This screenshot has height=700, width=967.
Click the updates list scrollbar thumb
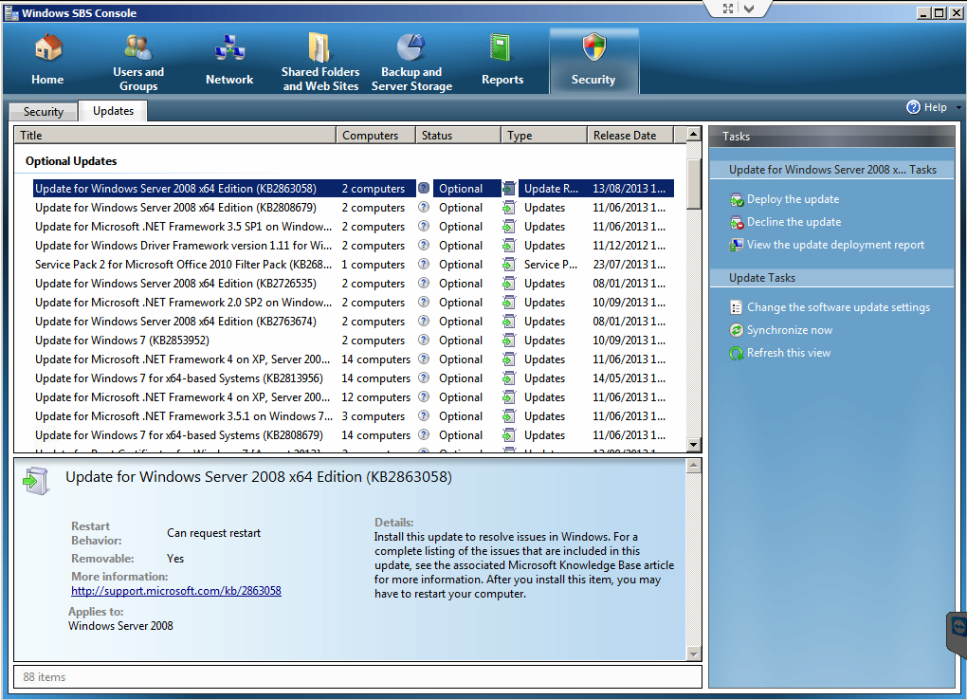click(x=694, y=183)
